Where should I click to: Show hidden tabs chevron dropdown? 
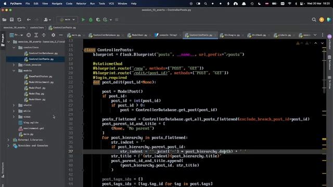315,35
